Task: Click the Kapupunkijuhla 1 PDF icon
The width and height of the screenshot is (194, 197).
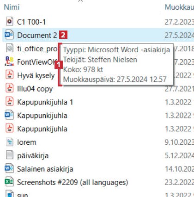Action: pyautogui.click(x=10, y=102)
